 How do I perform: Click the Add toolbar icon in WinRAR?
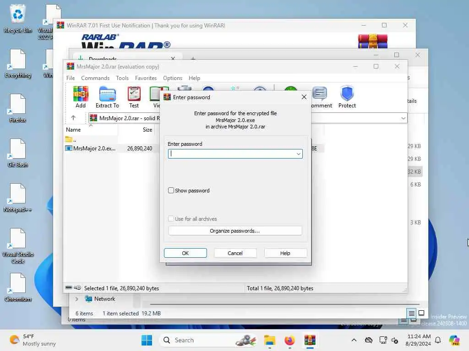point(81,97)
